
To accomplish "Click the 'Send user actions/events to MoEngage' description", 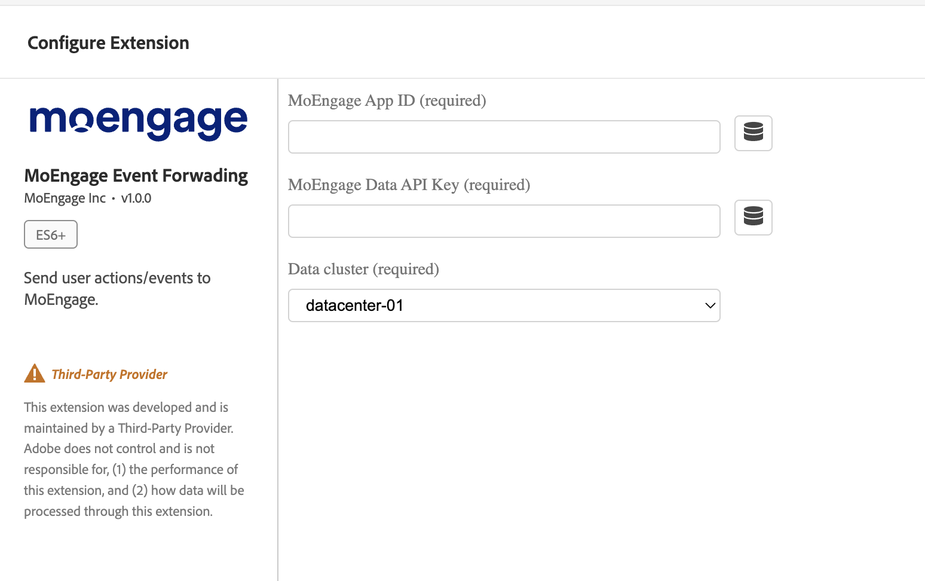I will [x=117, y=289].
